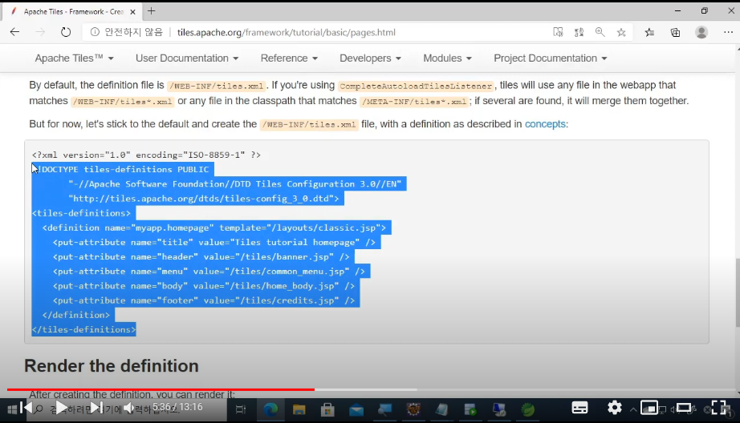Open the read aloud immersive reader icon
The width and height of the screenshot is (740, 423).
pyautogui.click(x=558, y=32)
